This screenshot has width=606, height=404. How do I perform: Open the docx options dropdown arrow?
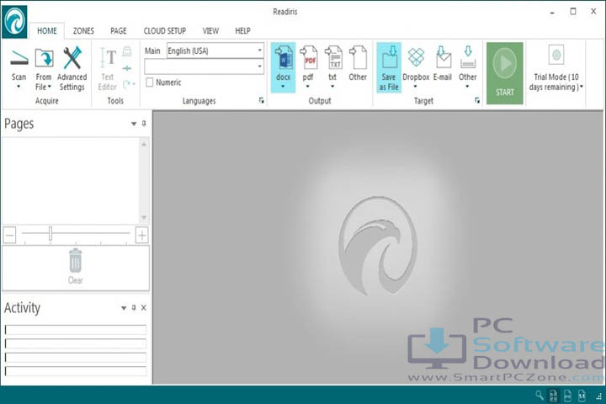(x=284, y=86)
